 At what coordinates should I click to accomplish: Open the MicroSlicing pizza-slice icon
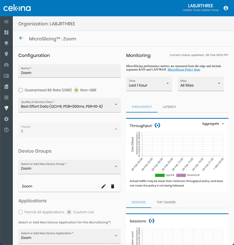[x=6, y=108]
